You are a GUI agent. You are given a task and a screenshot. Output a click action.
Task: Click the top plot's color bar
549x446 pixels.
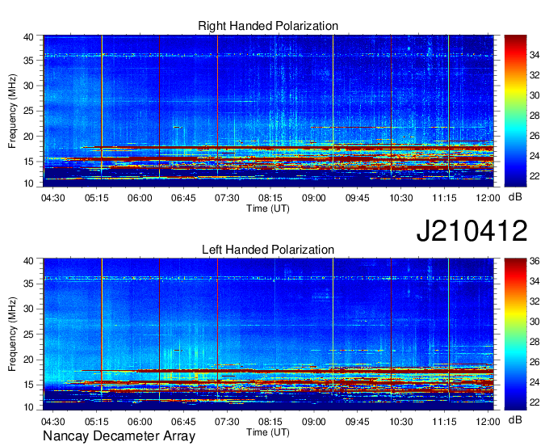coord(515,111)
